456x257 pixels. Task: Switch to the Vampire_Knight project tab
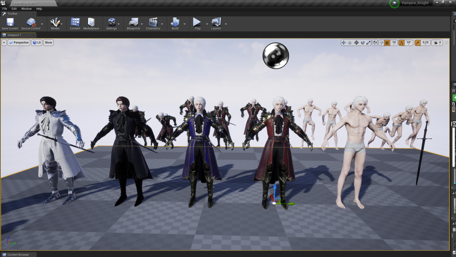point(24,3)
